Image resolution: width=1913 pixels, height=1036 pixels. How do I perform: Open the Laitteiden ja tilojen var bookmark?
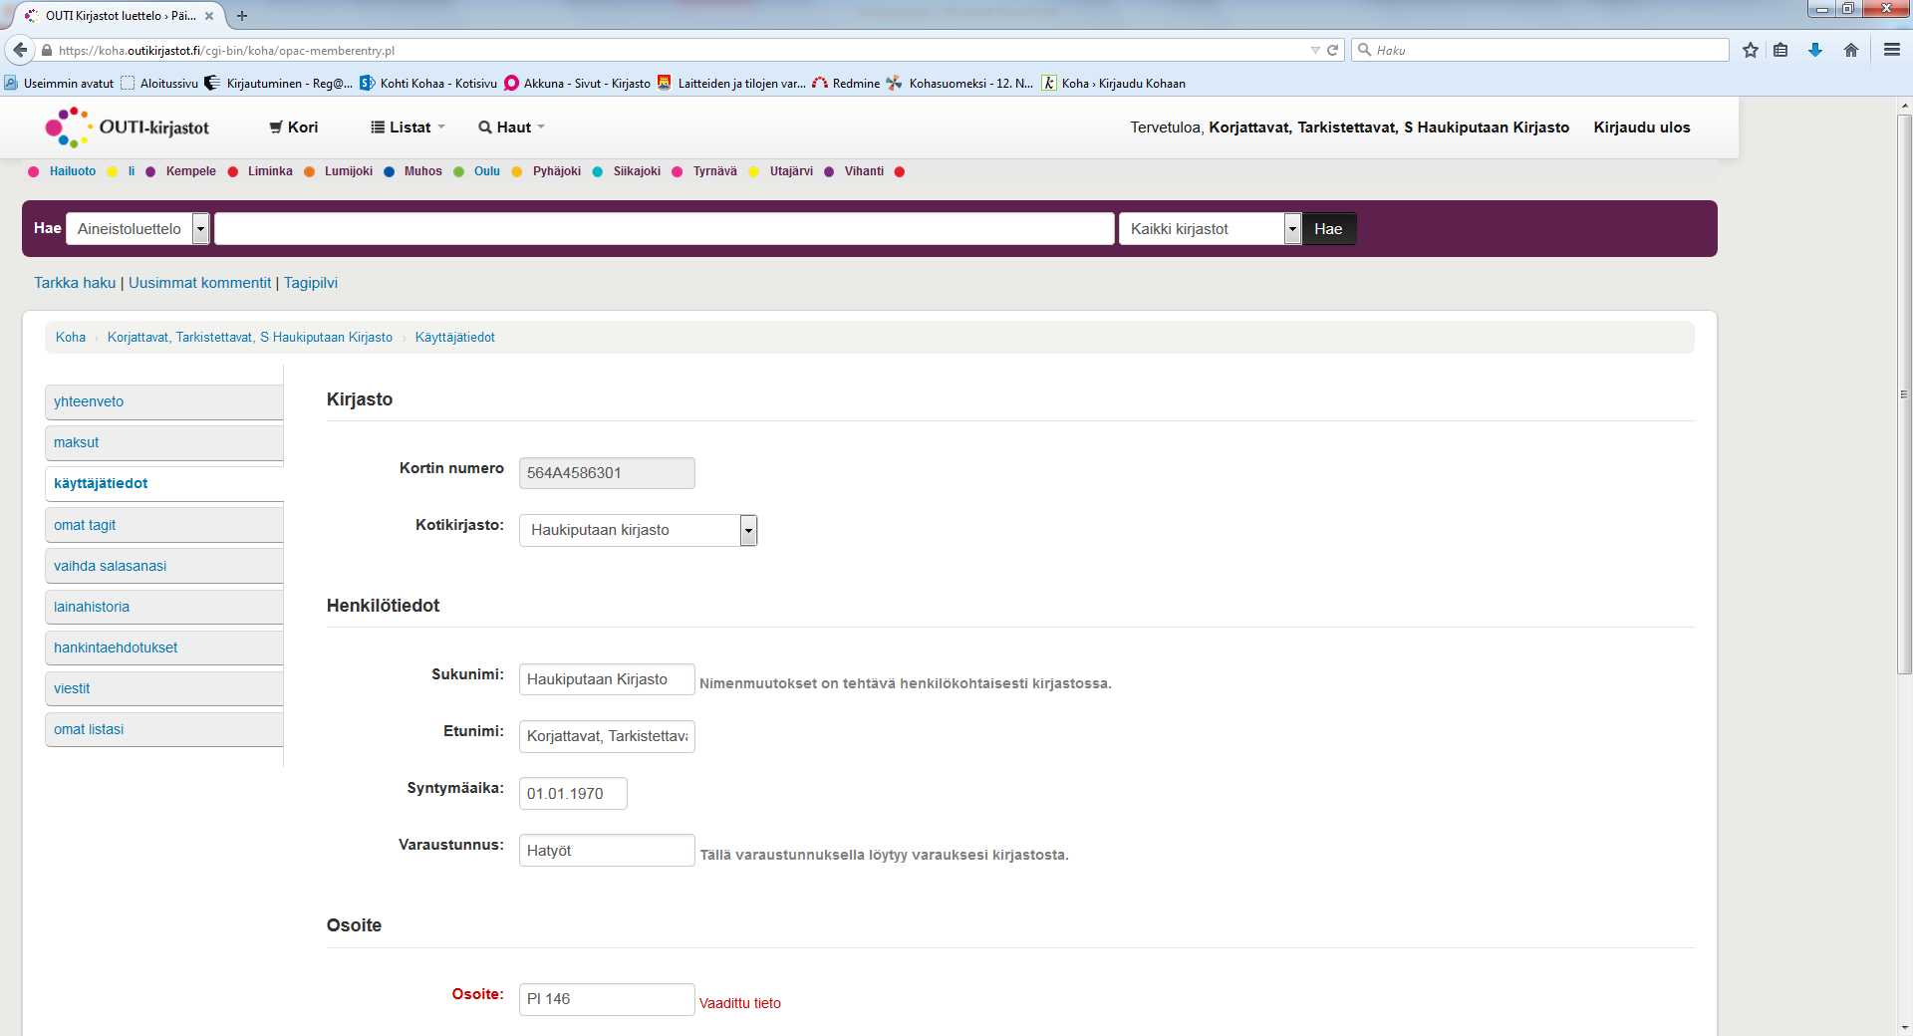point(732,84)
